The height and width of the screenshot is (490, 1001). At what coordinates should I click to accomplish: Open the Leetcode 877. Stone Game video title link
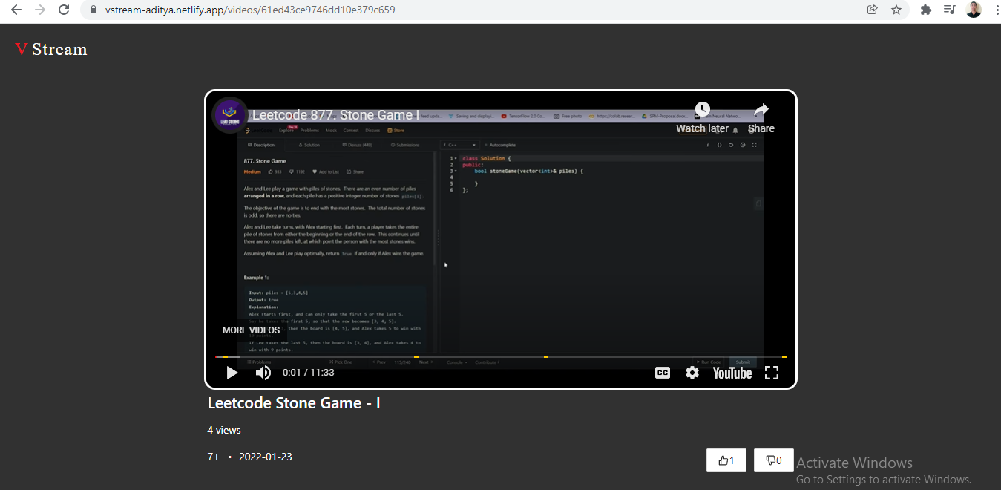[x=335, y=115]
